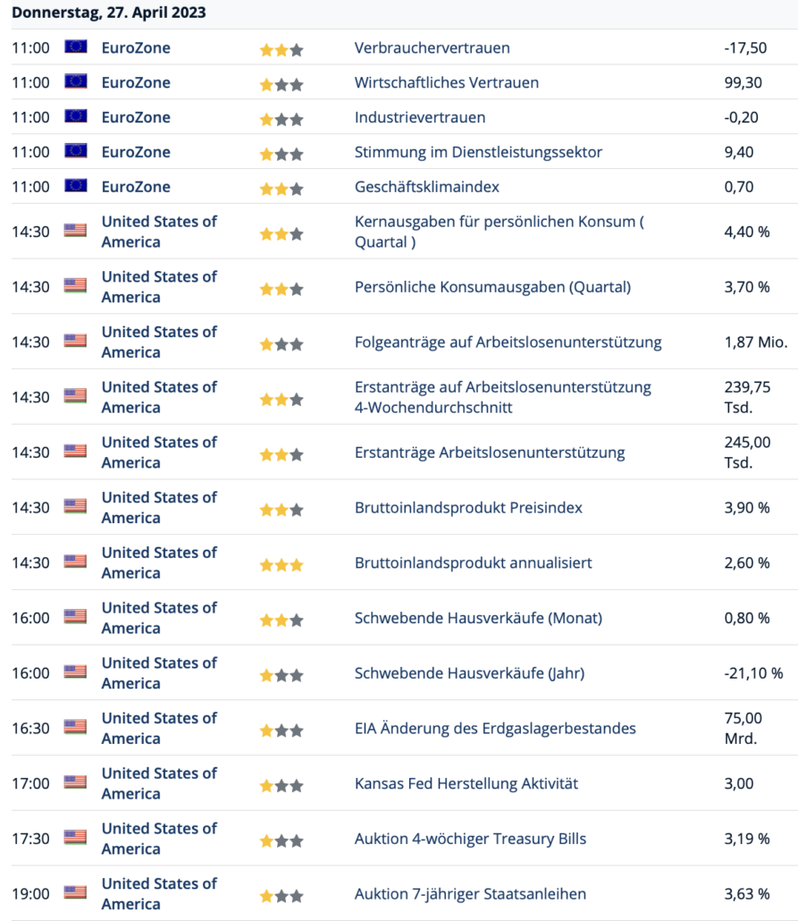Click the star rating for Wirtschaftliches Vertrauen

281,85
